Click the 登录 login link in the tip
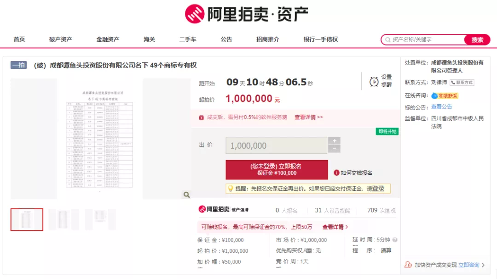Viewport: 497px width, 279px height. coord(378,189)
